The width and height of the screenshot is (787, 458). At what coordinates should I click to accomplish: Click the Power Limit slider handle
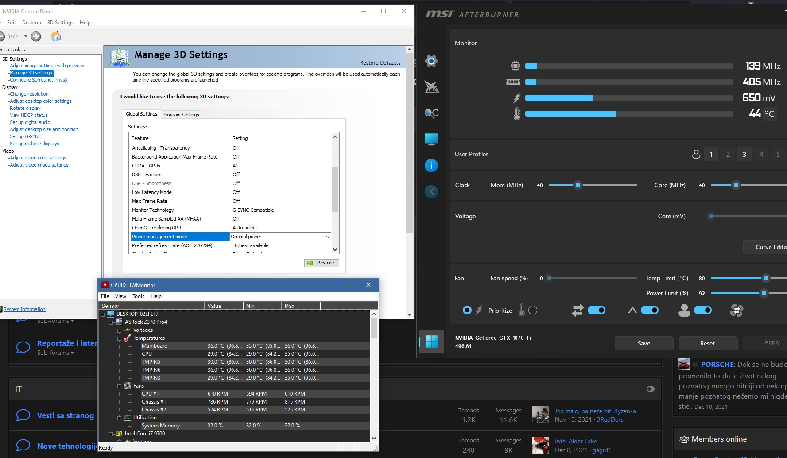pyautogui.click(x=764, y=293)
